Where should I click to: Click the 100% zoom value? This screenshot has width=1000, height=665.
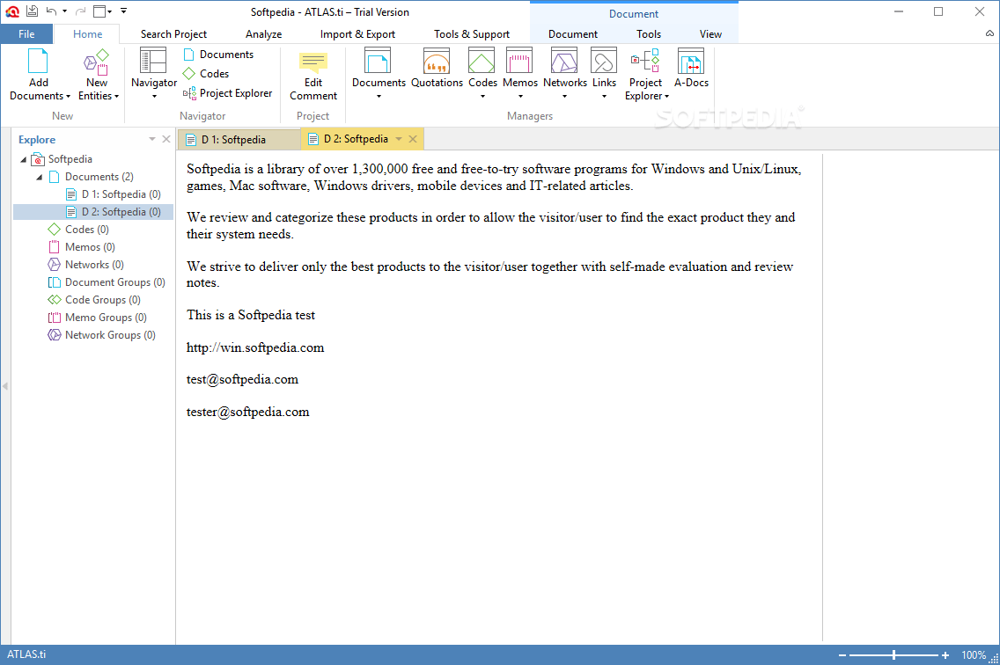point(974,654)
